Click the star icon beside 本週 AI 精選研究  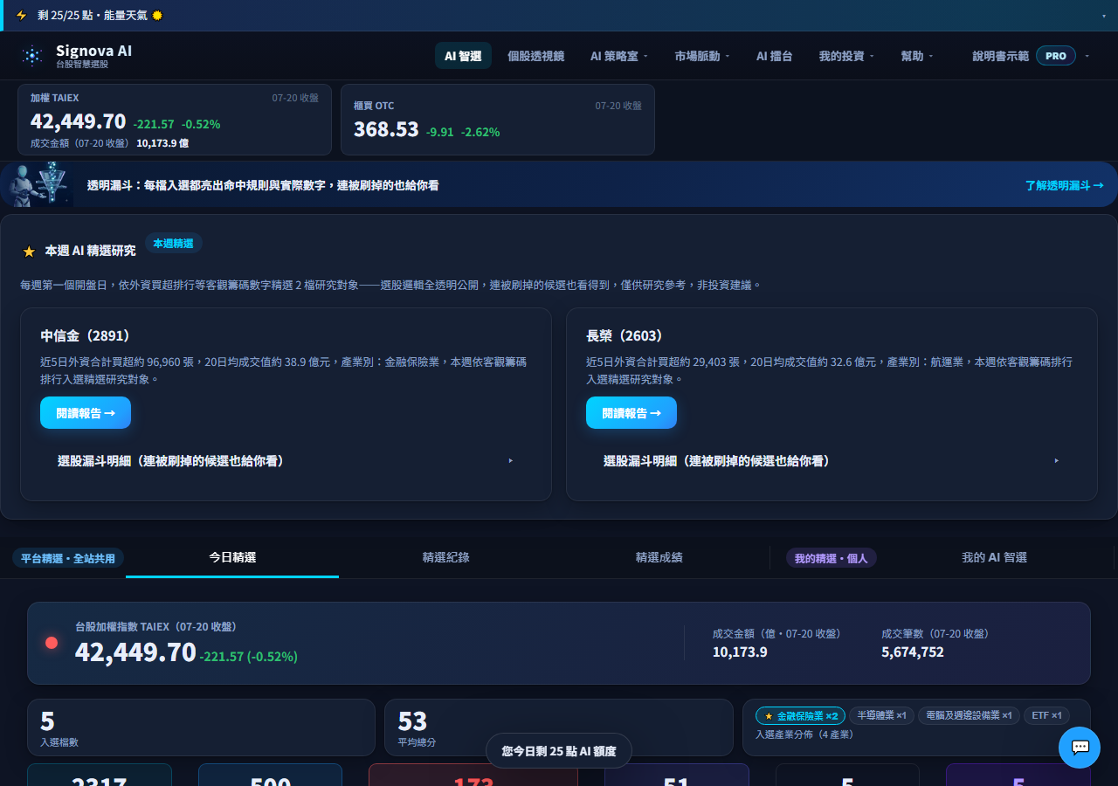[x=29, y=252]
